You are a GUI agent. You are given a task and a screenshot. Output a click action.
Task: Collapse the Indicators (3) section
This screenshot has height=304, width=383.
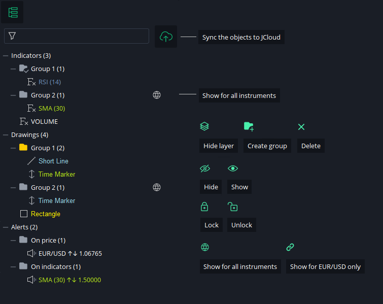6,56
